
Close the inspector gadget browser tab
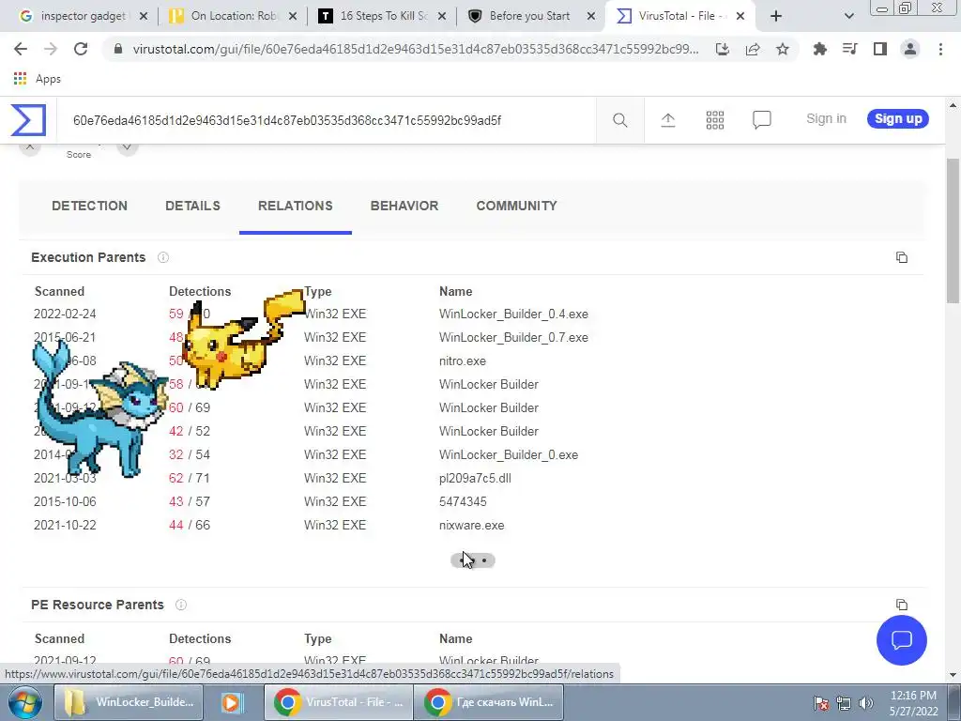(x=144, y=17)
